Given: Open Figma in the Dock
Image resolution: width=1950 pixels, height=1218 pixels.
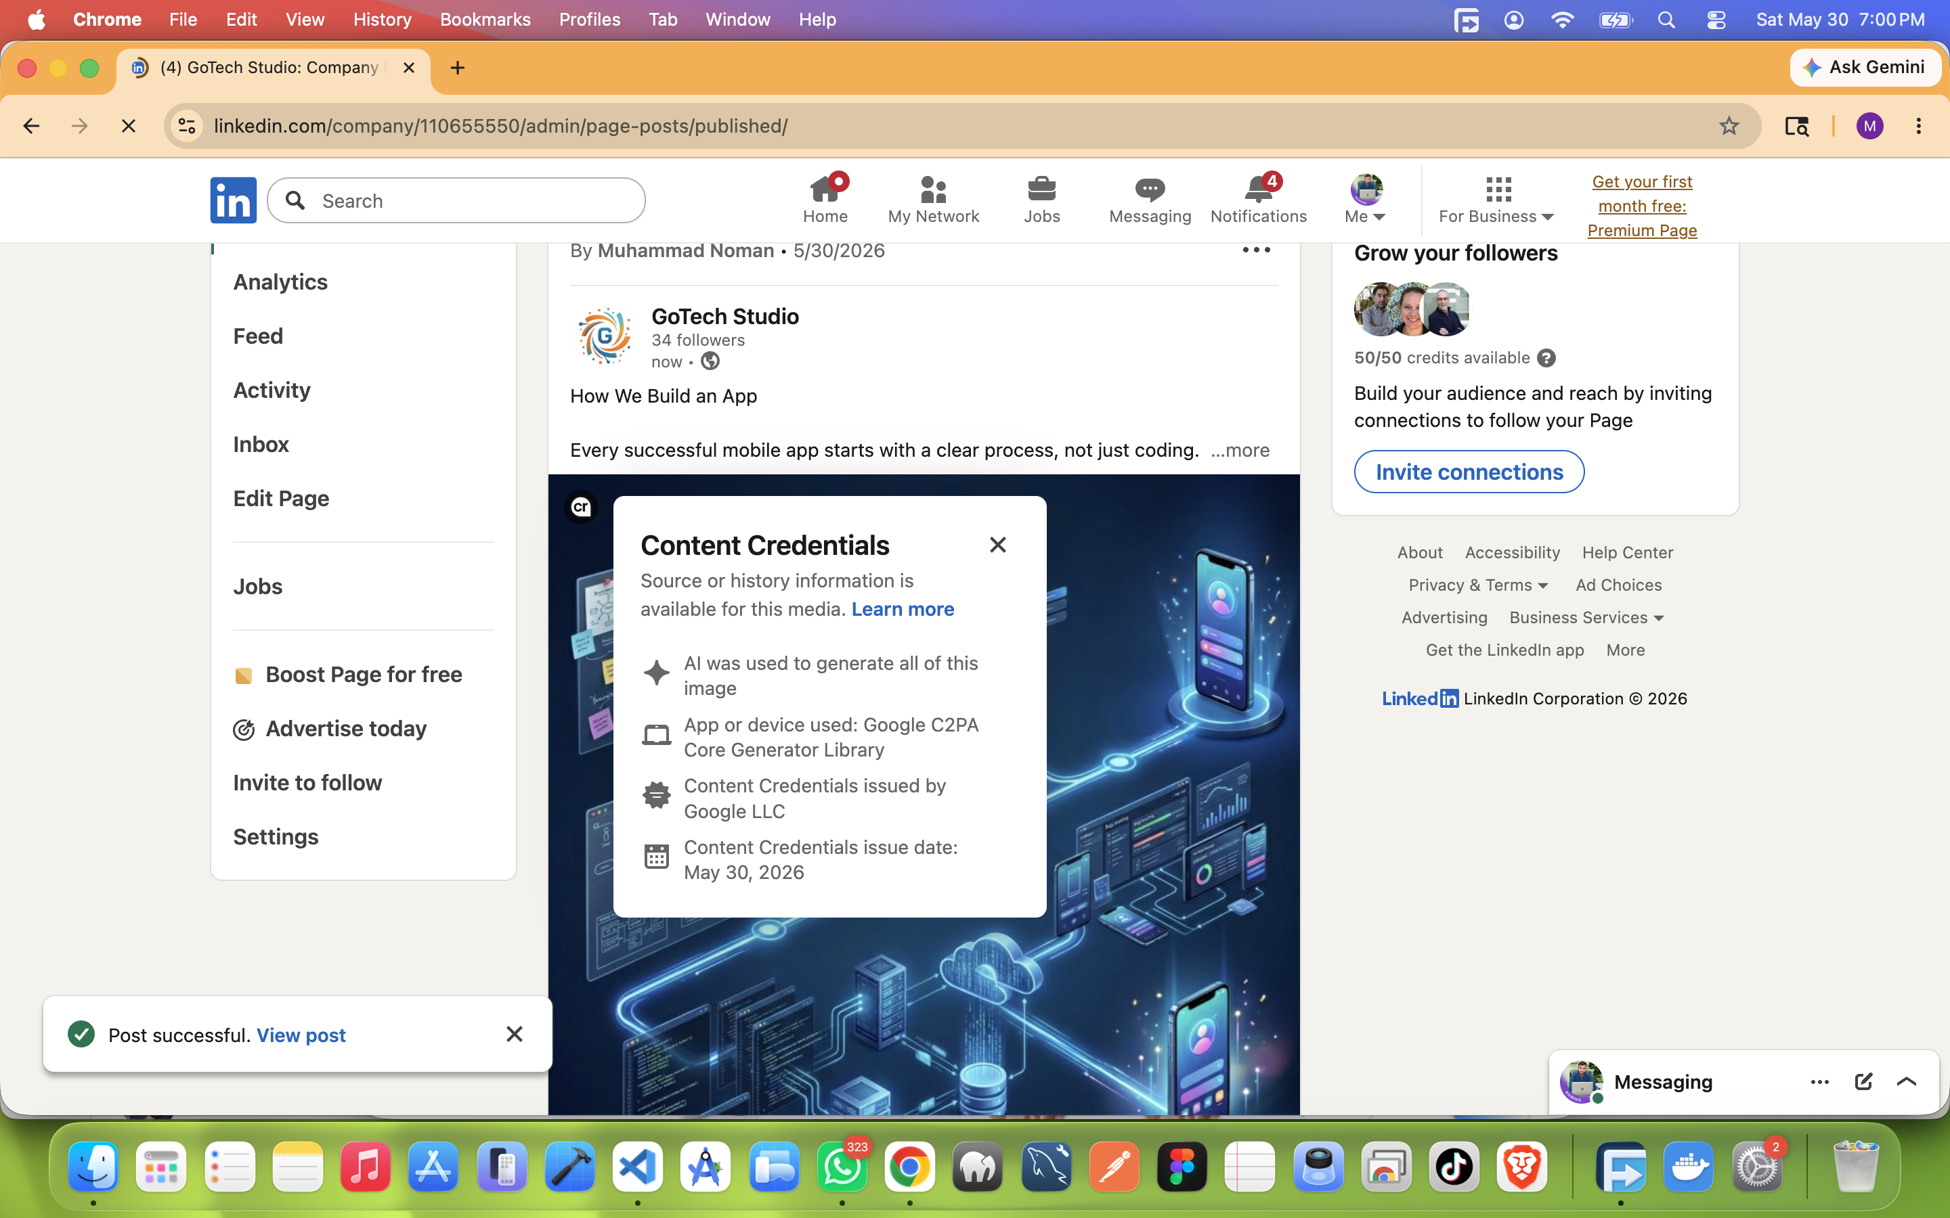Looking at the screenshot, I should [x=1182, y=1167].
